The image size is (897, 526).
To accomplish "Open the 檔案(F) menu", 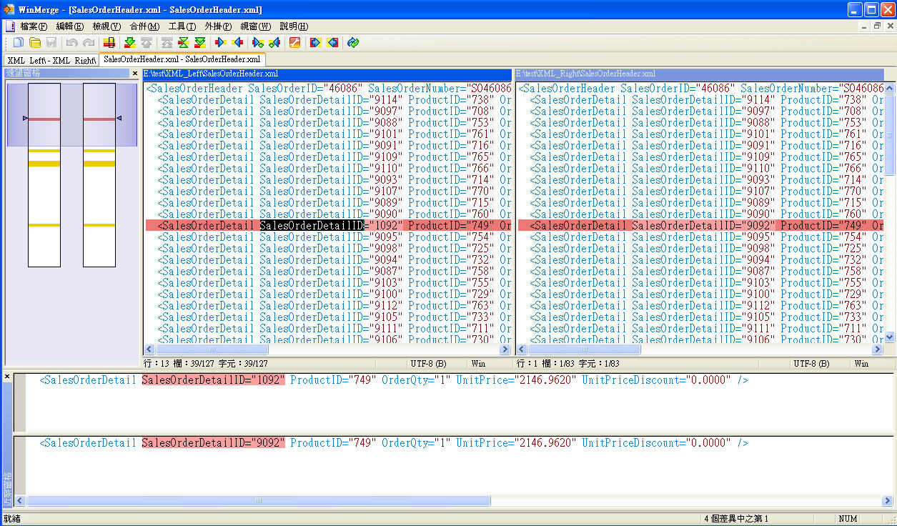I will 34,26.
